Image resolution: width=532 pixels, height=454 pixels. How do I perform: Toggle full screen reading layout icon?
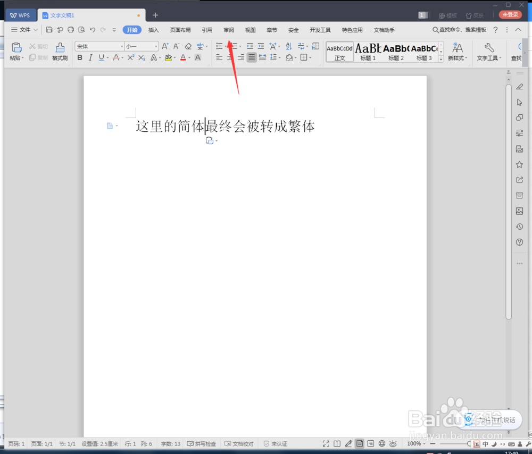tap(337, 443)
